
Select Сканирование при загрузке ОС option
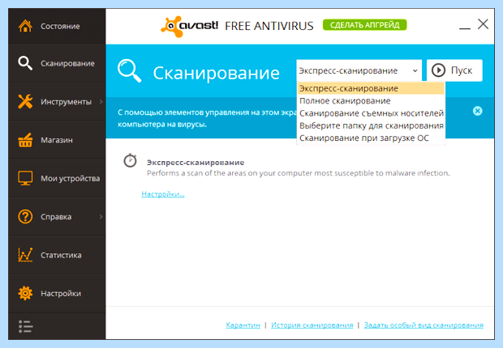click(x=371, y=138)
